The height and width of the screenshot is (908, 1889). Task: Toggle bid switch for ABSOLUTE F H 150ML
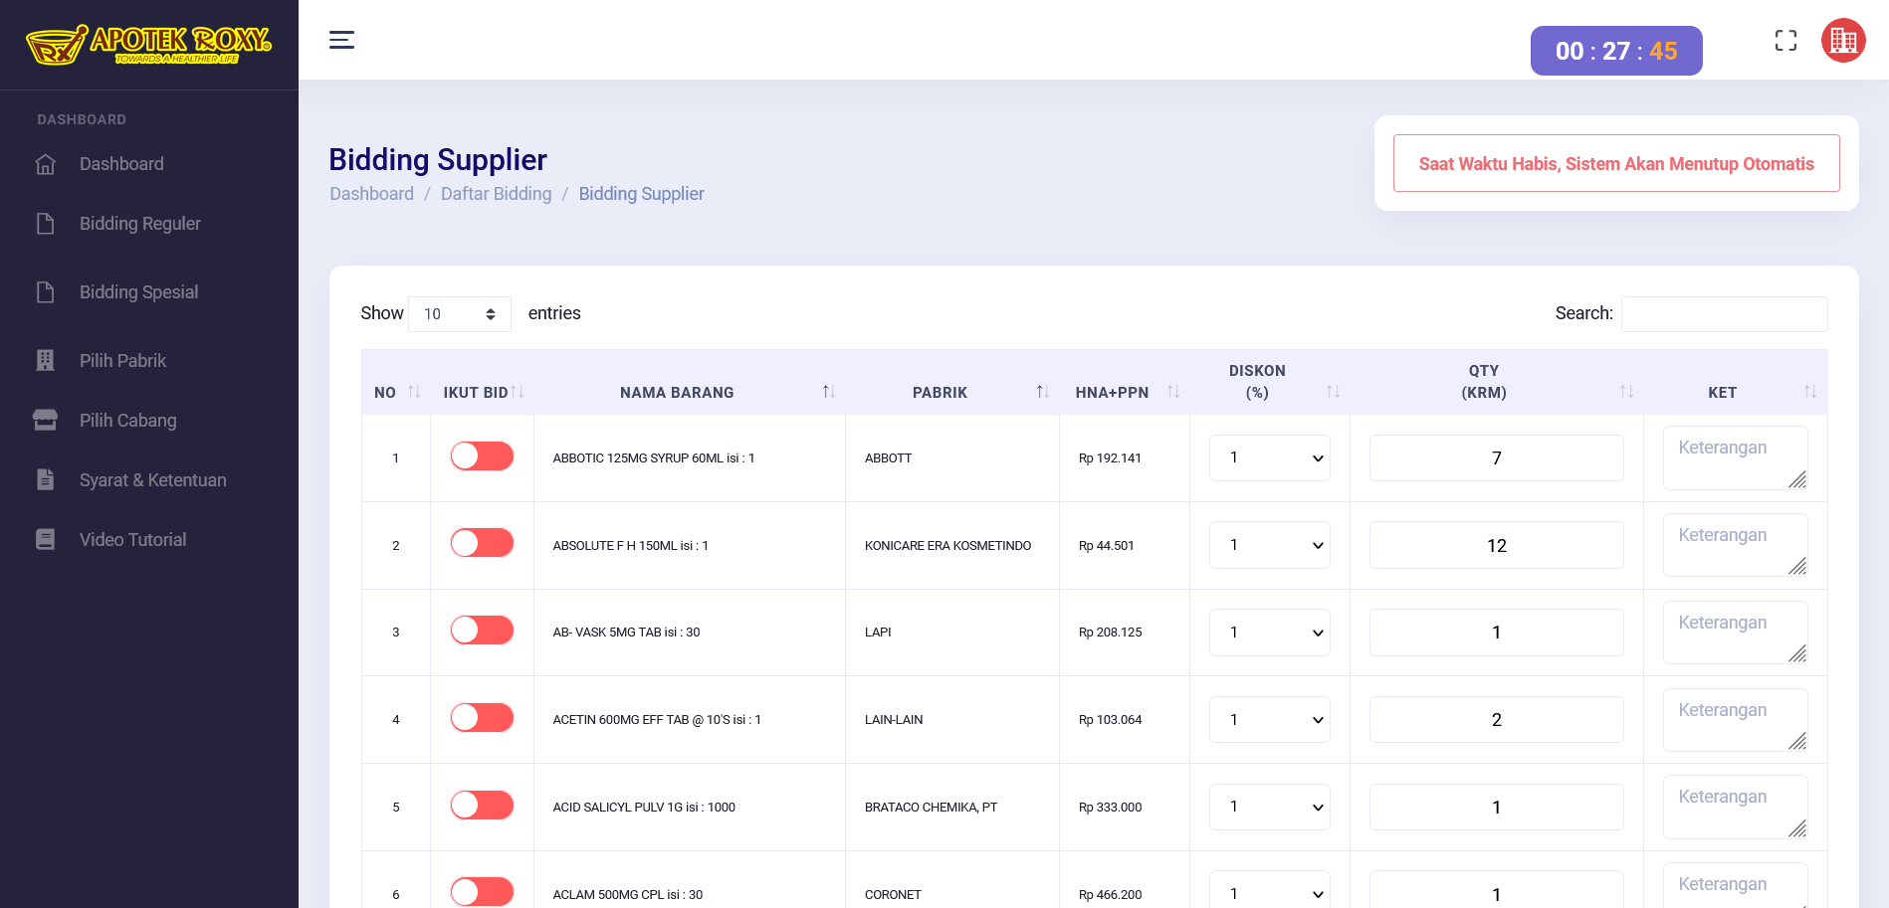482,543
